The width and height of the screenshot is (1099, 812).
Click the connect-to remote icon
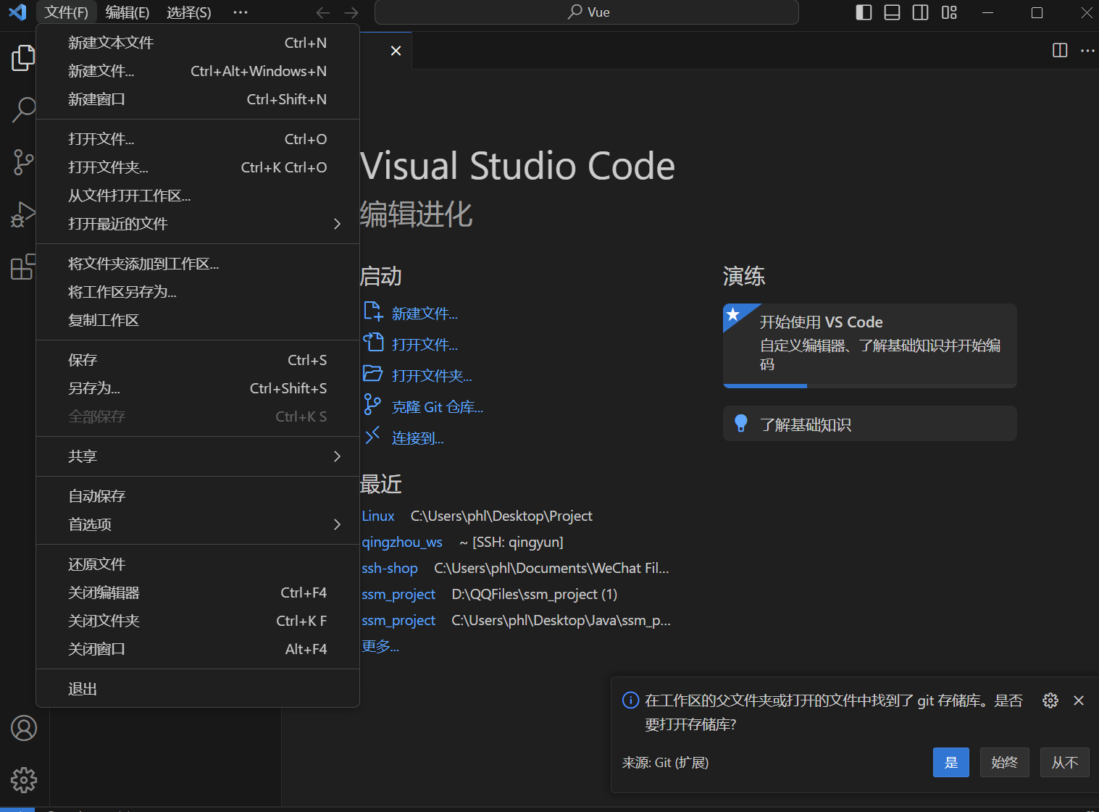pos(372,436)
